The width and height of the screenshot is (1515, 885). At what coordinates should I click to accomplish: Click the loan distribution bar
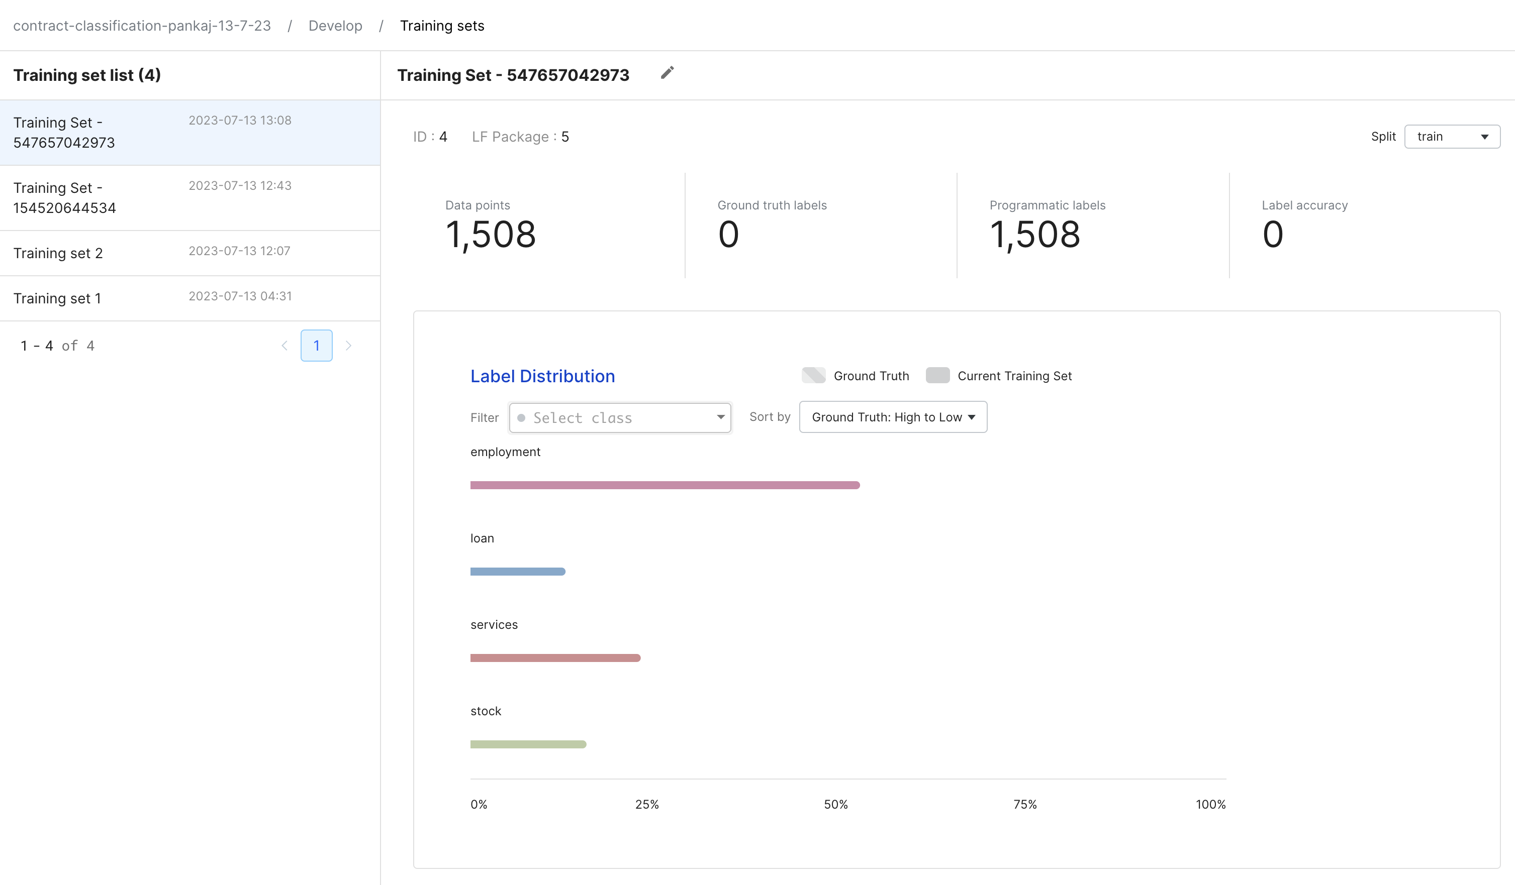coord(518,572)
